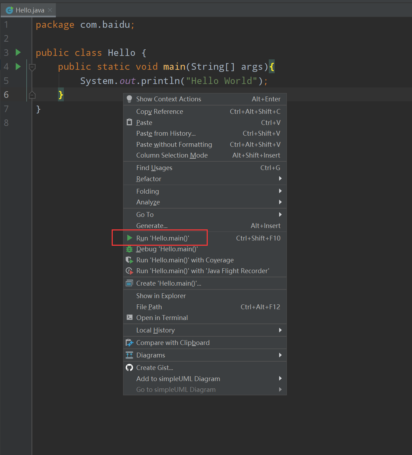Click 'println' in line 5
The width and height of the screenshot is (412, 455).
click(x=161, y=81)
